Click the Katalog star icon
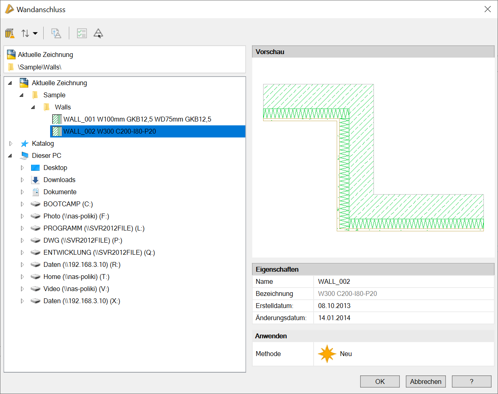The image size is (498, 394). point(25,143)
